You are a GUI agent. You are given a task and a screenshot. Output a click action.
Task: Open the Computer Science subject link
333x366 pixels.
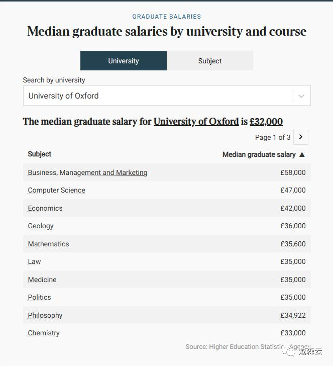tap(56, 190)
